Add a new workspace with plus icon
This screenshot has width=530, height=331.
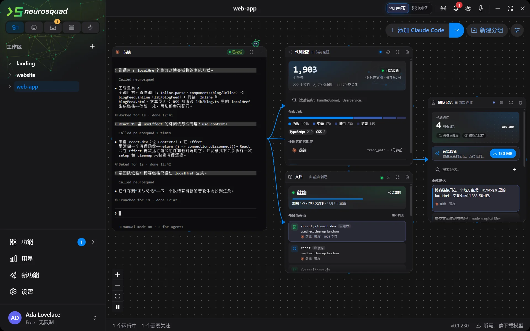click(92, 46)
